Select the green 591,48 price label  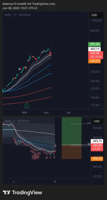[x=94, y=44]
